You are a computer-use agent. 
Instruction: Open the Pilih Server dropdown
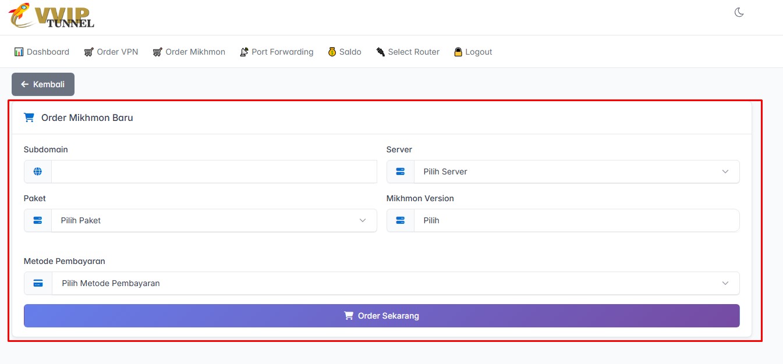pos(577,172)
